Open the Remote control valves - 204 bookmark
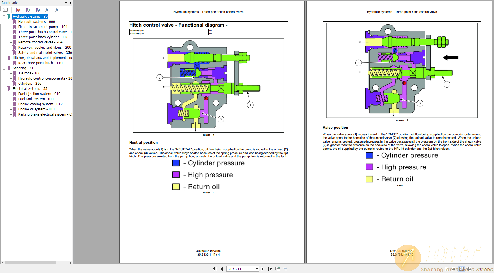The width and height of the screenshot is (494, 273). (40, 42)
